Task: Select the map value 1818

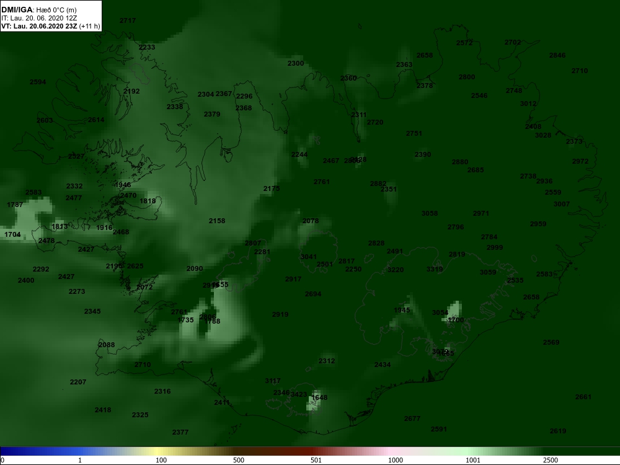Action: click(148, 201)
